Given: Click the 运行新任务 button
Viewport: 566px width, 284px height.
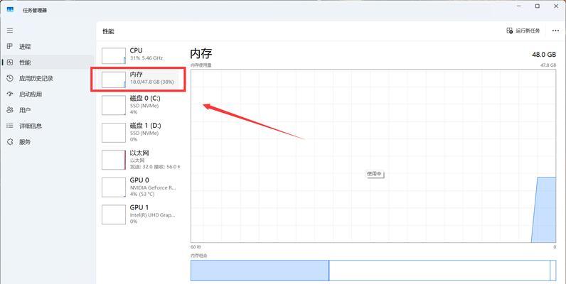Looking at the screenshot, I should coord(523,31).
